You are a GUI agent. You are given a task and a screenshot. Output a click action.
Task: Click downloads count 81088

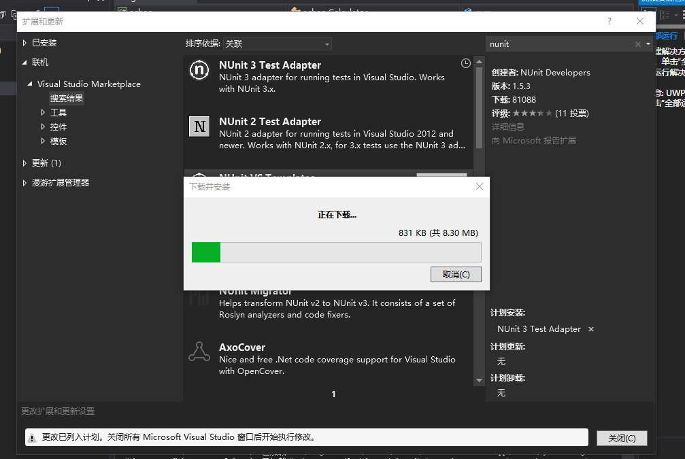pos(524,99)
